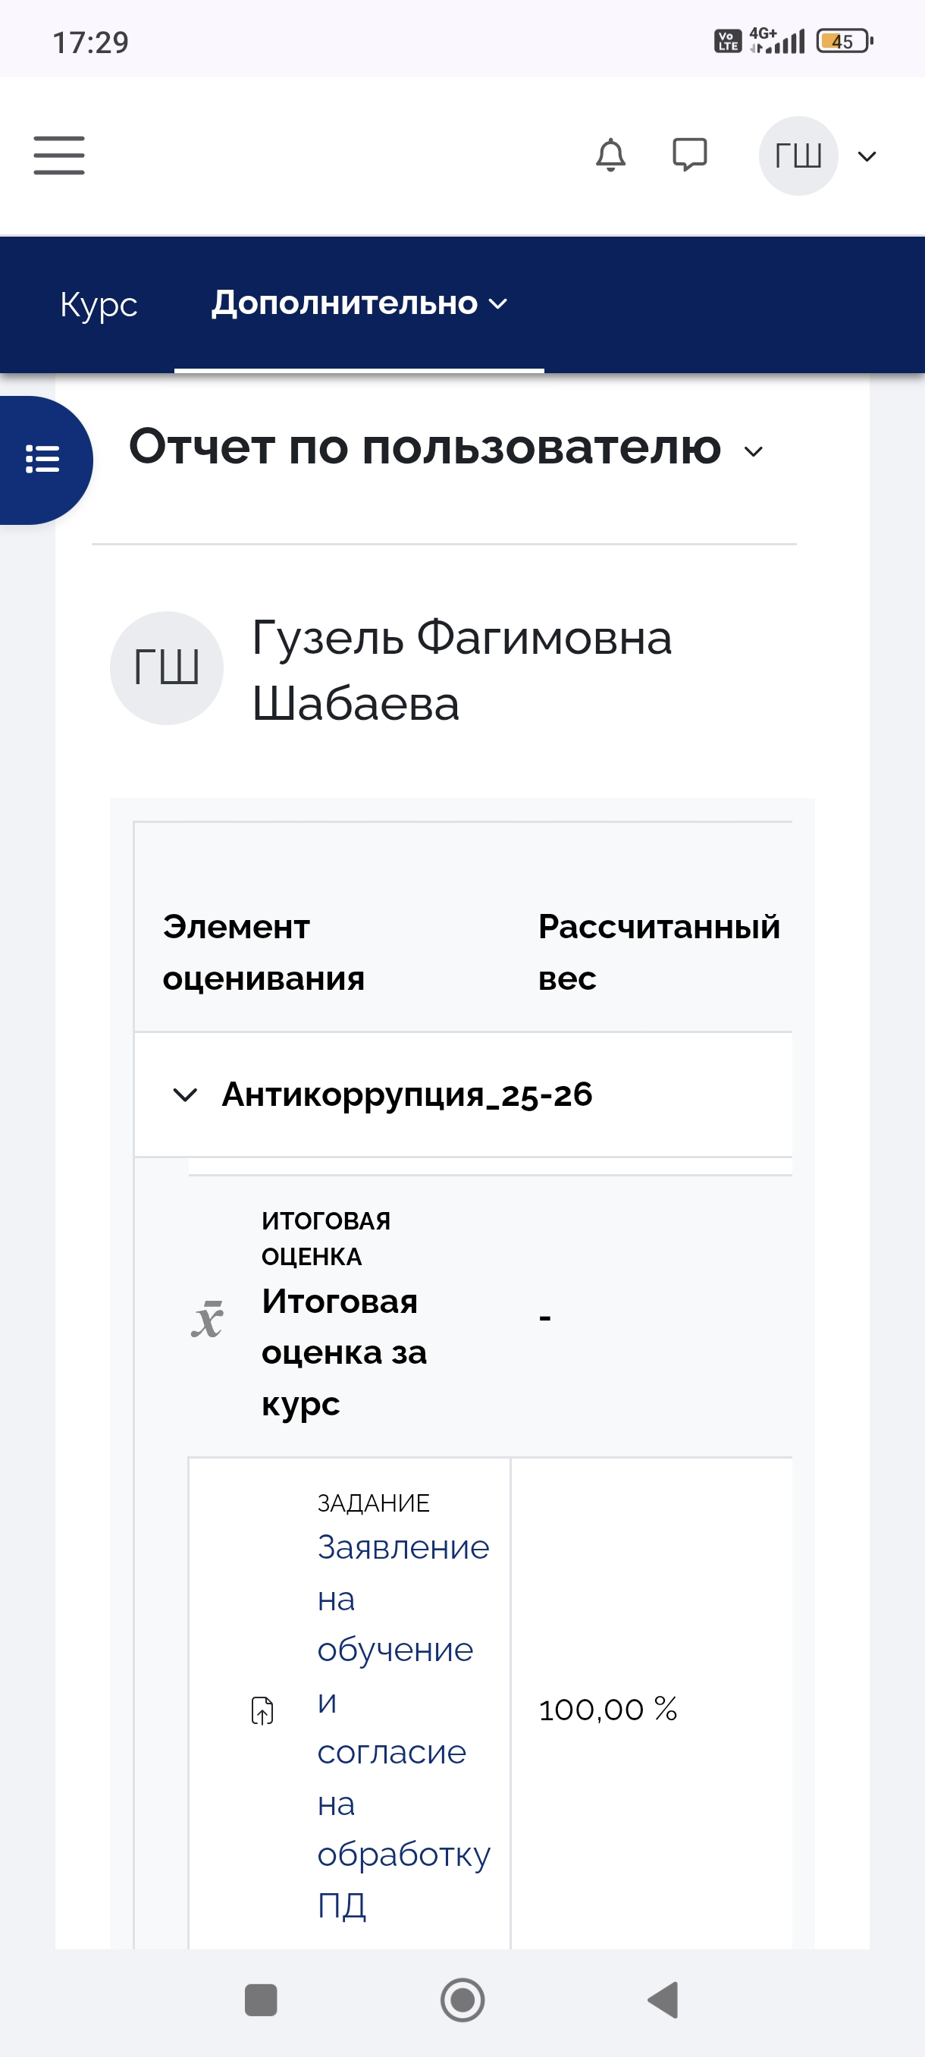Tap the Гузель Фагимовна Шабаева name
The height and width of the screenshot is (2057, 925).
point(461,670)
